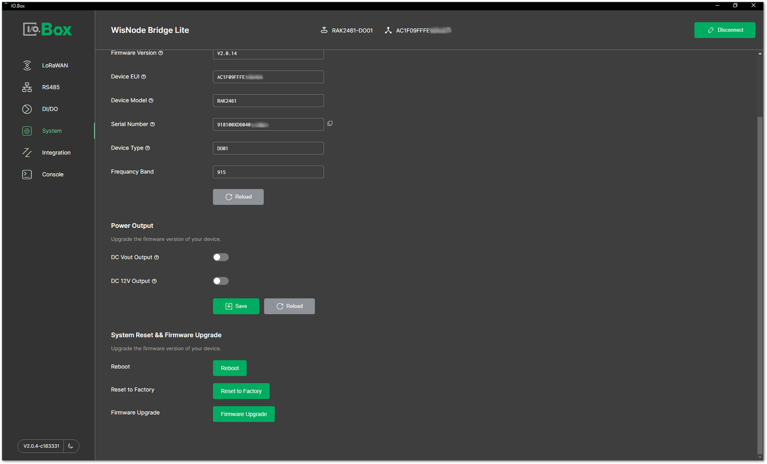Click the scrollbar up arrow

tap(760, 54)
